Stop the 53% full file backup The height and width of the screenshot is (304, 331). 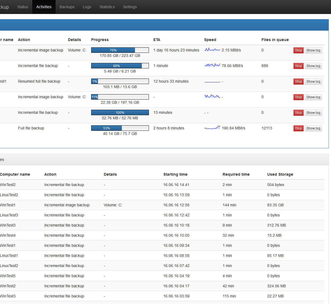click(298, 128)
